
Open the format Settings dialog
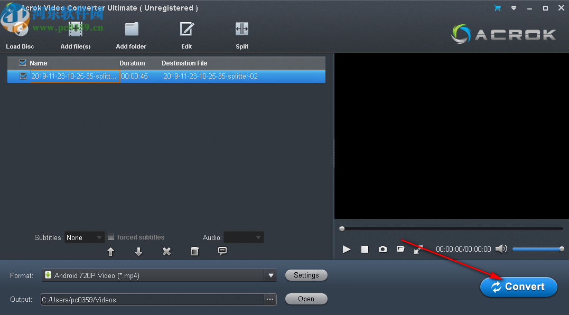(x=306, y=275)
